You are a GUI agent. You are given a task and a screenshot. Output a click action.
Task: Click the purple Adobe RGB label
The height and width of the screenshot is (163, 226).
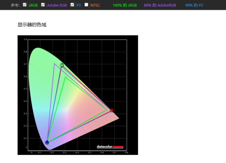[57, 5]
